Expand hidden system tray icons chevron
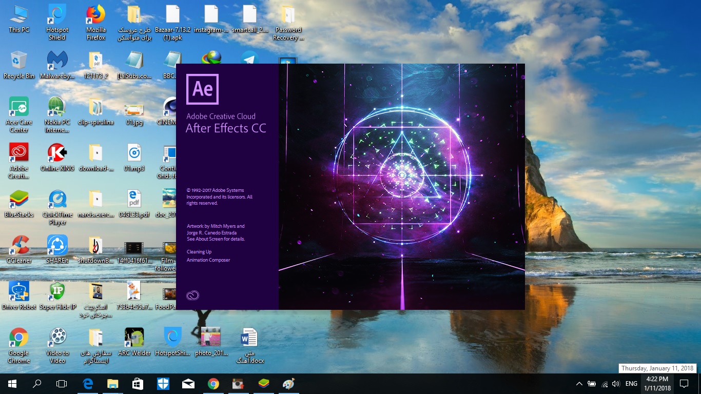Screen dimensions: 701x394 (579, 384)
